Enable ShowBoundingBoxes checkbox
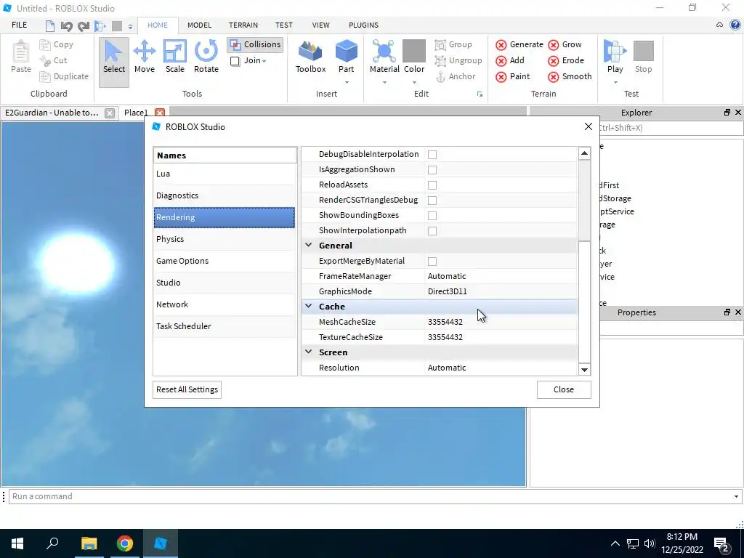The image size is (744, 558). [432, 215]
